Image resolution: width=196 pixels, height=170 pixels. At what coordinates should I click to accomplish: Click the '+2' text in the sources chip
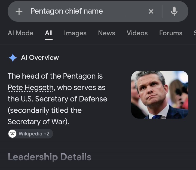(x=46, y=134)
